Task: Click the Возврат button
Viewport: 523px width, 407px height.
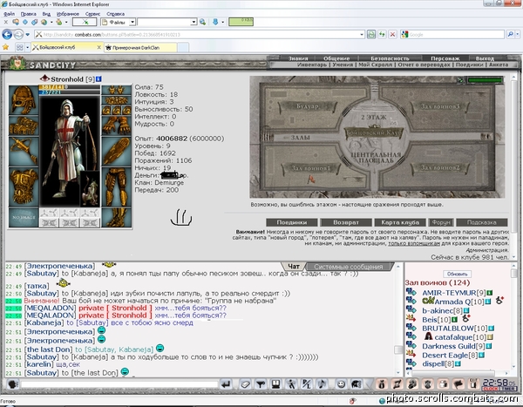Action: 346,222
